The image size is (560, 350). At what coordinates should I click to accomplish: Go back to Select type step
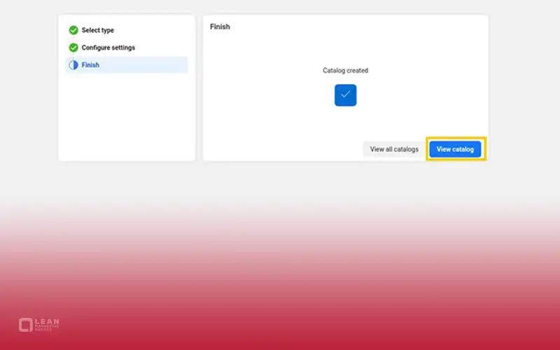click(x=97, y=30)
